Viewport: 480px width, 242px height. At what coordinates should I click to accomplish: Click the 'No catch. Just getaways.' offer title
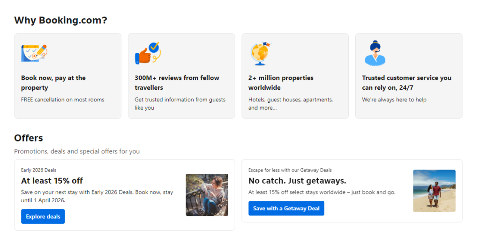tap(297, 181)
